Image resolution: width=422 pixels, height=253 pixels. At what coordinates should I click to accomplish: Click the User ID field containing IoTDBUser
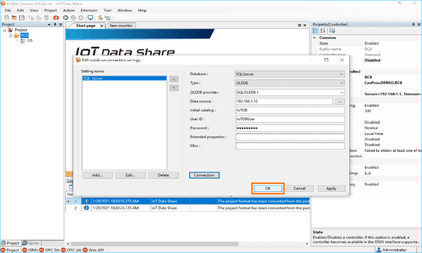click(x=290, y=119)
